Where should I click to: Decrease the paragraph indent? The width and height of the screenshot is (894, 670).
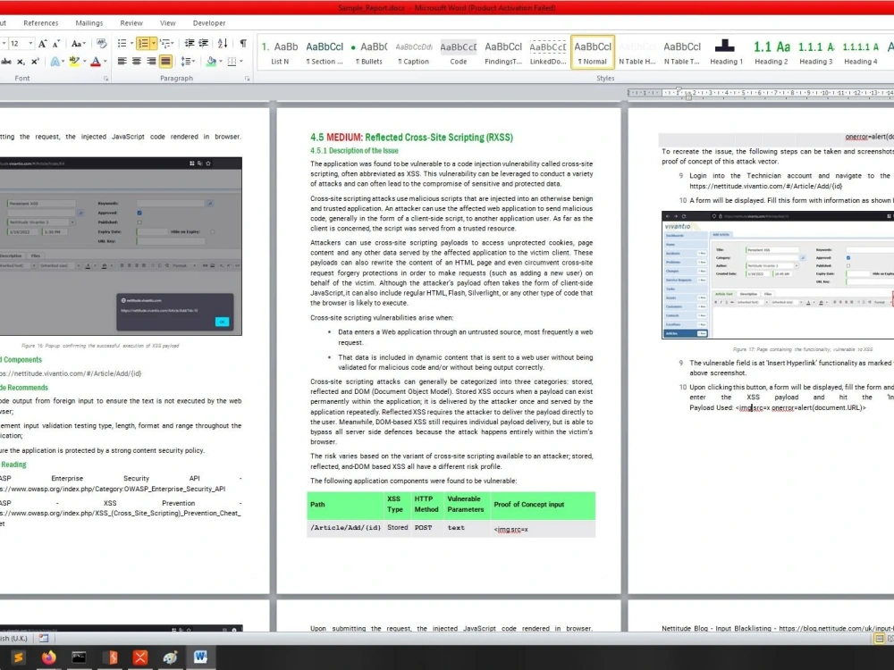[x=190, y=43]
